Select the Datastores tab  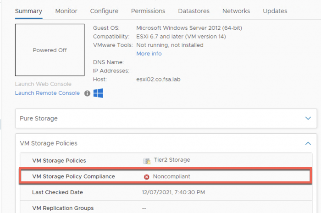point(194,11)
